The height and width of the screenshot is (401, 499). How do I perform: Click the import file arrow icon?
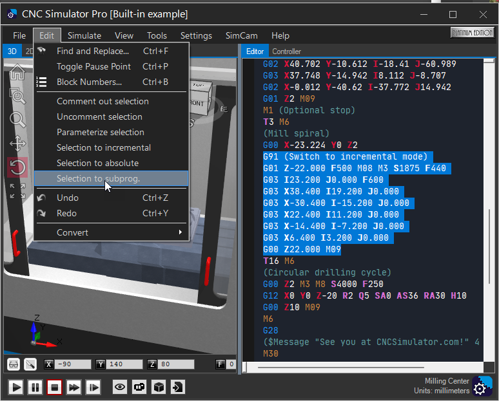click(178, 387)
